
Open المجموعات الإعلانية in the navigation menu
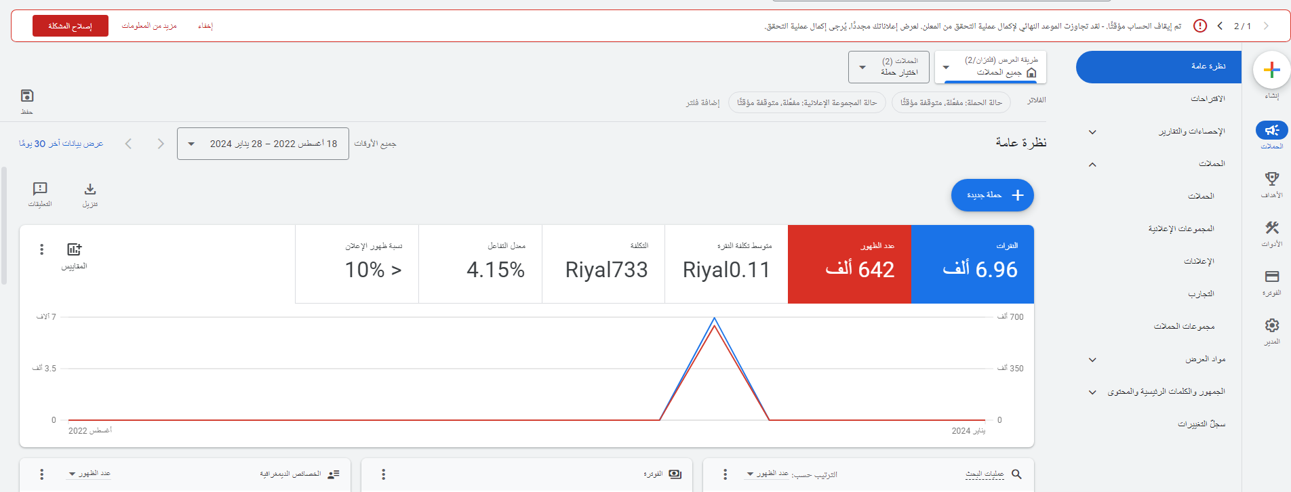pyautogui.click(x=1181, y=229)
